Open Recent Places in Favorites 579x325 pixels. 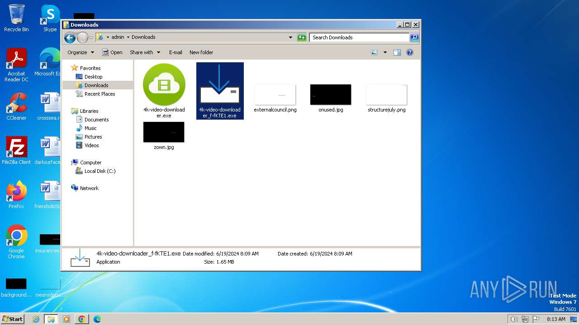click(x=100, y=94)
